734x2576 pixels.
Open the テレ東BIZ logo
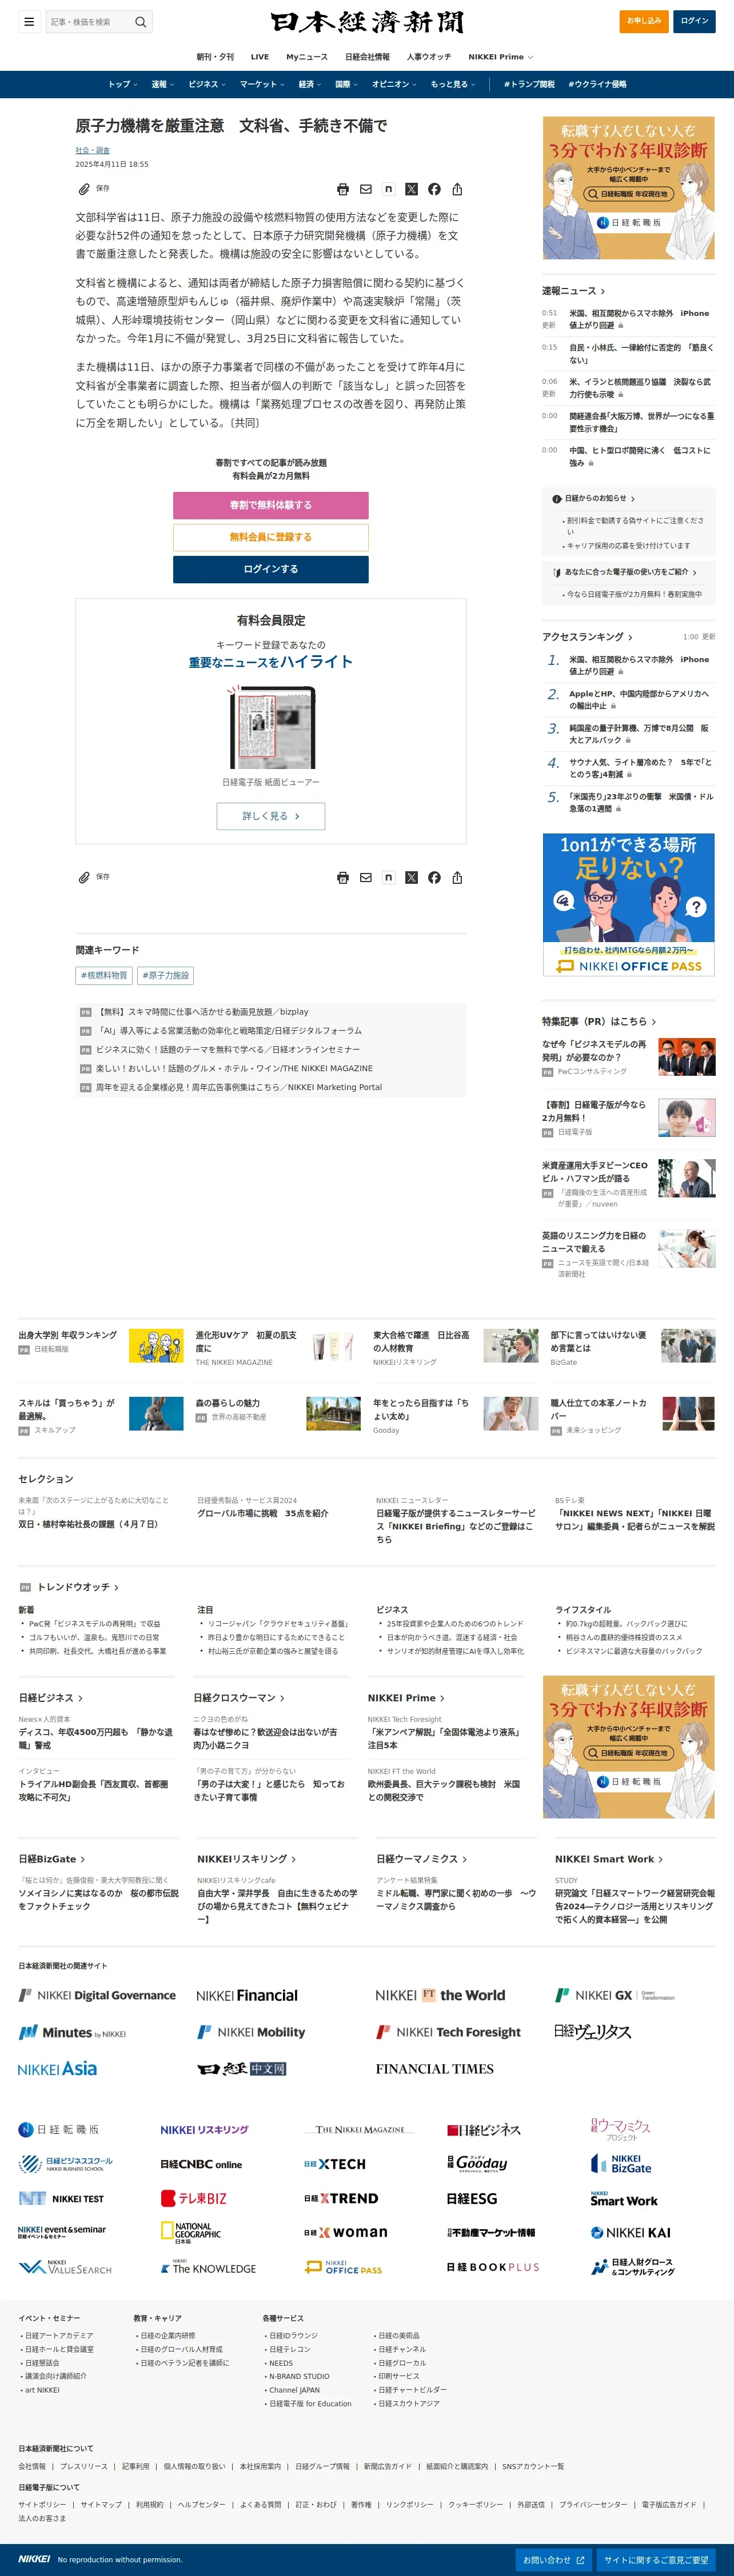[194, 2199]
